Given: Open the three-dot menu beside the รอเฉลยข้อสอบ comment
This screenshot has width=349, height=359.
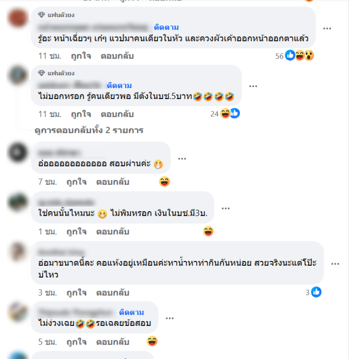Looking at the screenshot, I should (169, 318).
